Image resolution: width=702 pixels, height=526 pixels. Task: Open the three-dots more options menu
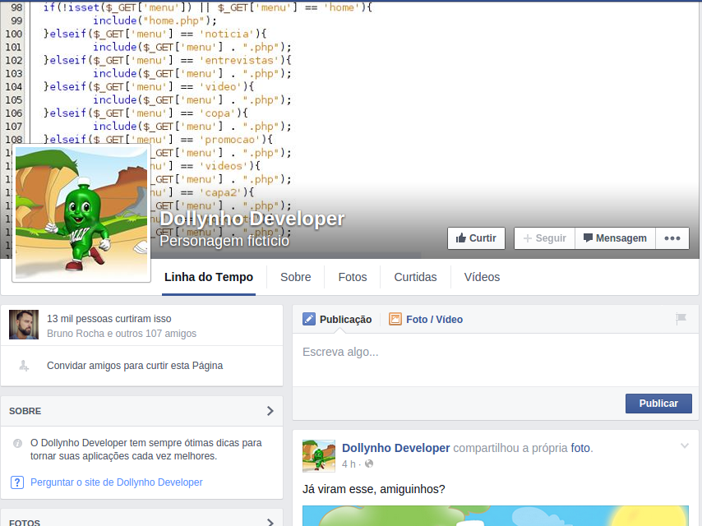[672, 238]
